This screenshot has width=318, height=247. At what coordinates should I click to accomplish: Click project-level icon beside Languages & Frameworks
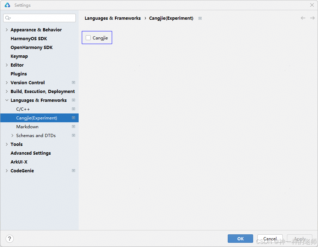74,100
